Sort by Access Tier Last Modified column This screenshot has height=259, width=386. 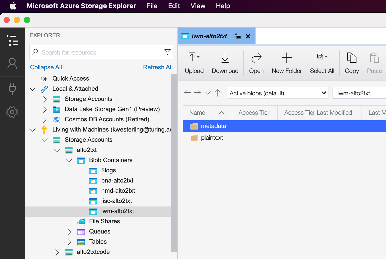320,113
